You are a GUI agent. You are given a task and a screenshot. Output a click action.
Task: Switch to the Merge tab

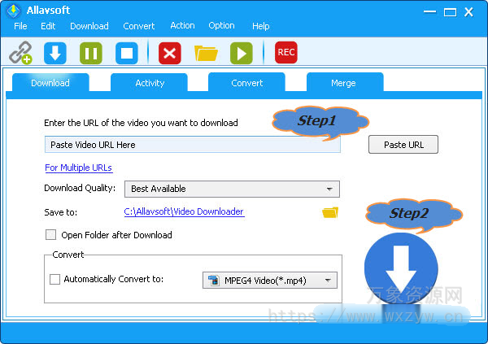click(343, 82)
